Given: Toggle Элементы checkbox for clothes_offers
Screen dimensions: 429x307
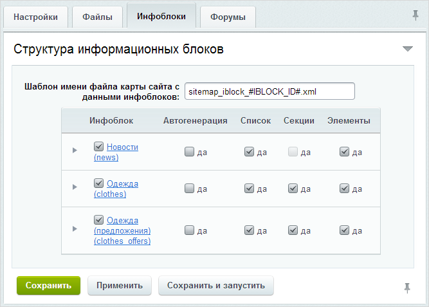Looking at the screenshot, I should [x=344, y=230].
